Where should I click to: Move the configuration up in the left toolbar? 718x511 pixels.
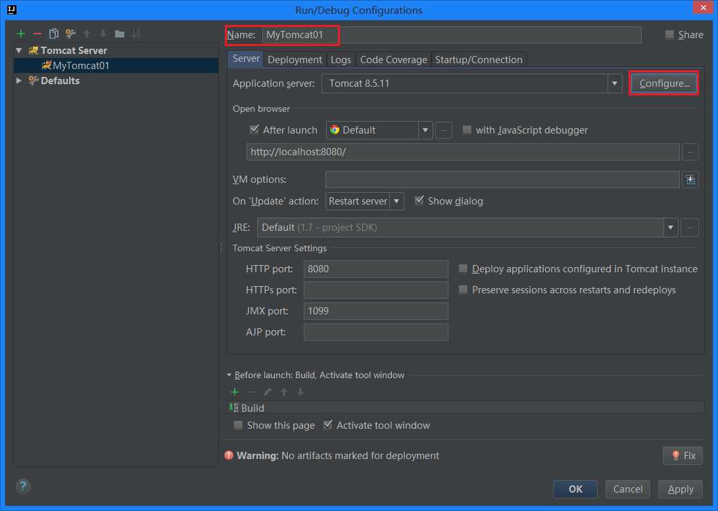tap(87, 34)
